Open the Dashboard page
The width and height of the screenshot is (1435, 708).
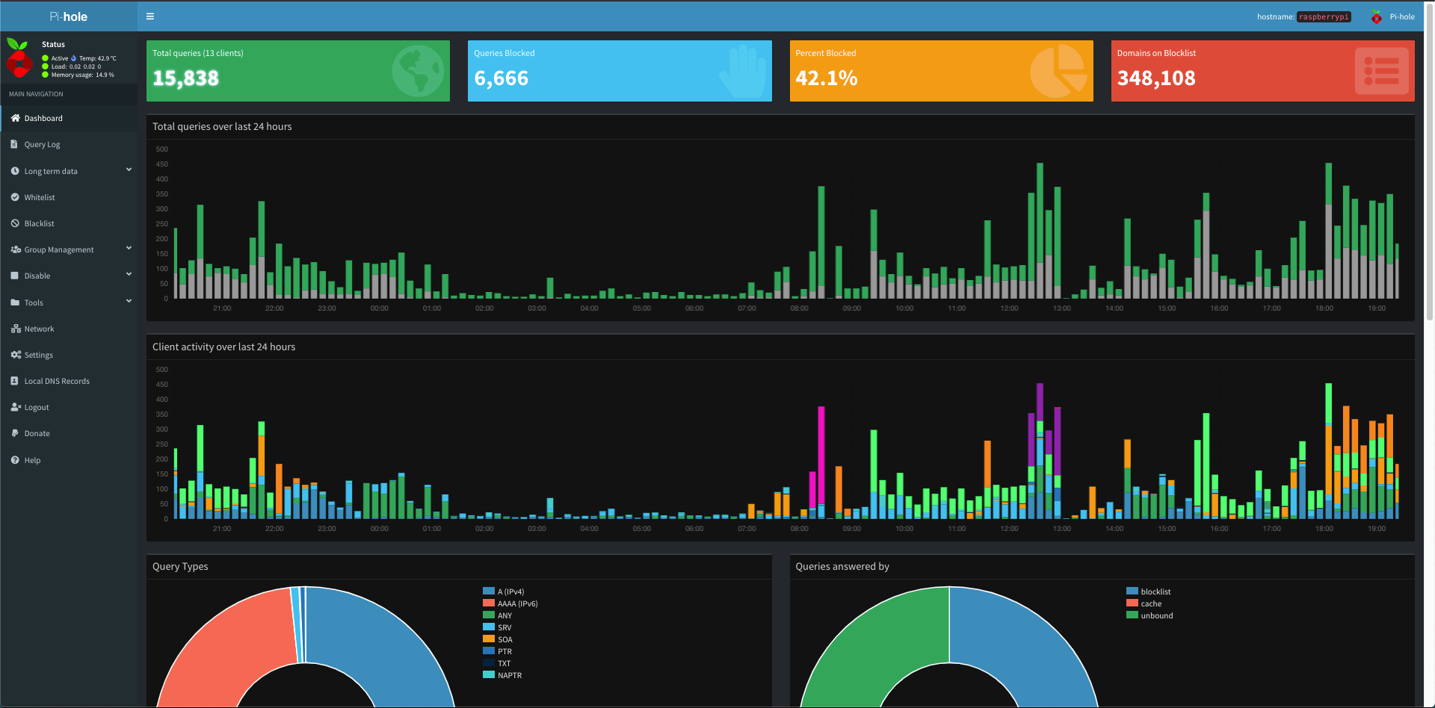(x=69, y=118)
